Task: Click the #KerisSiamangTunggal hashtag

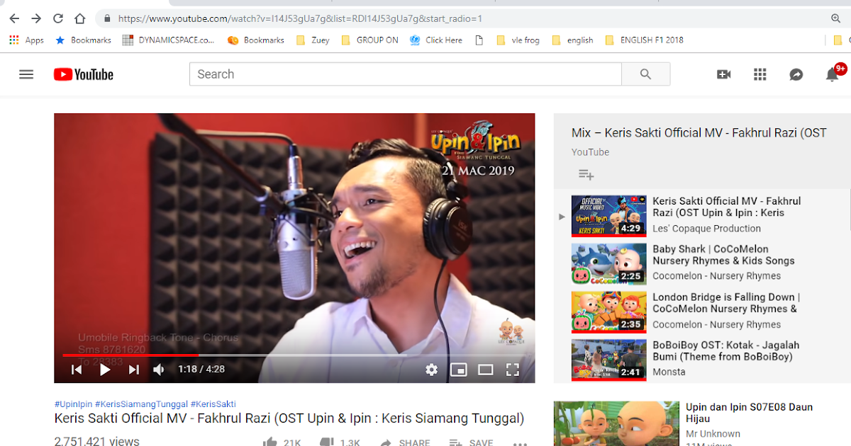Action: pos(141,404)
